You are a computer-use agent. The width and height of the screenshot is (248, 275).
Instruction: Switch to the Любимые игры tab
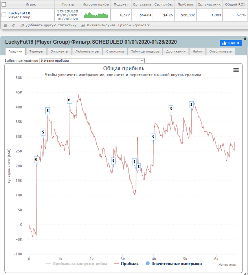(87, 51)
